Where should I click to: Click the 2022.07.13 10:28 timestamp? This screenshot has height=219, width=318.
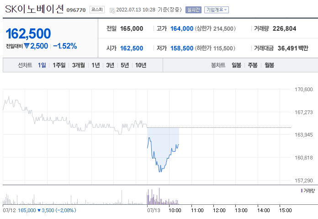[136, 10]
